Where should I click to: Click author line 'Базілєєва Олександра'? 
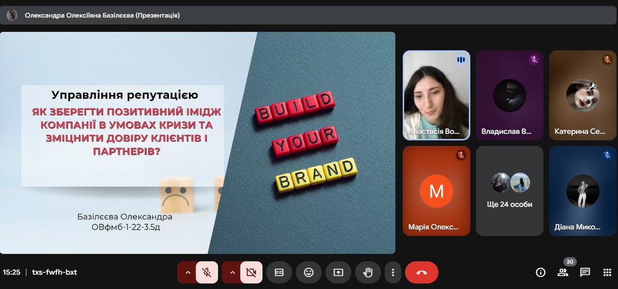pyautogui.click(x=125, y=217)
